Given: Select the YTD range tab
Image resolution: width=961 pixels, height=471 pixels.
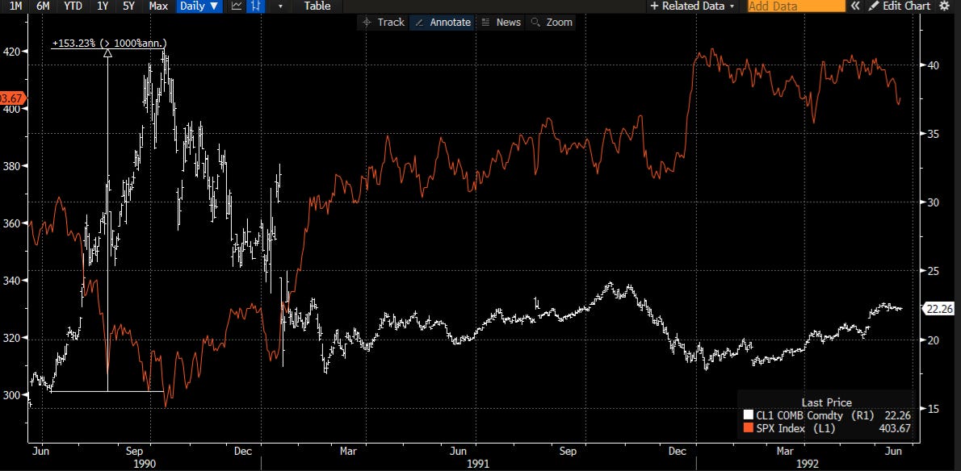Looking at the screenshot, I should 73,6.
